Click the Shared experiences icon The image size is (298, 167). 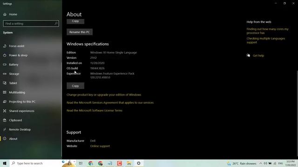pos(5,111)
